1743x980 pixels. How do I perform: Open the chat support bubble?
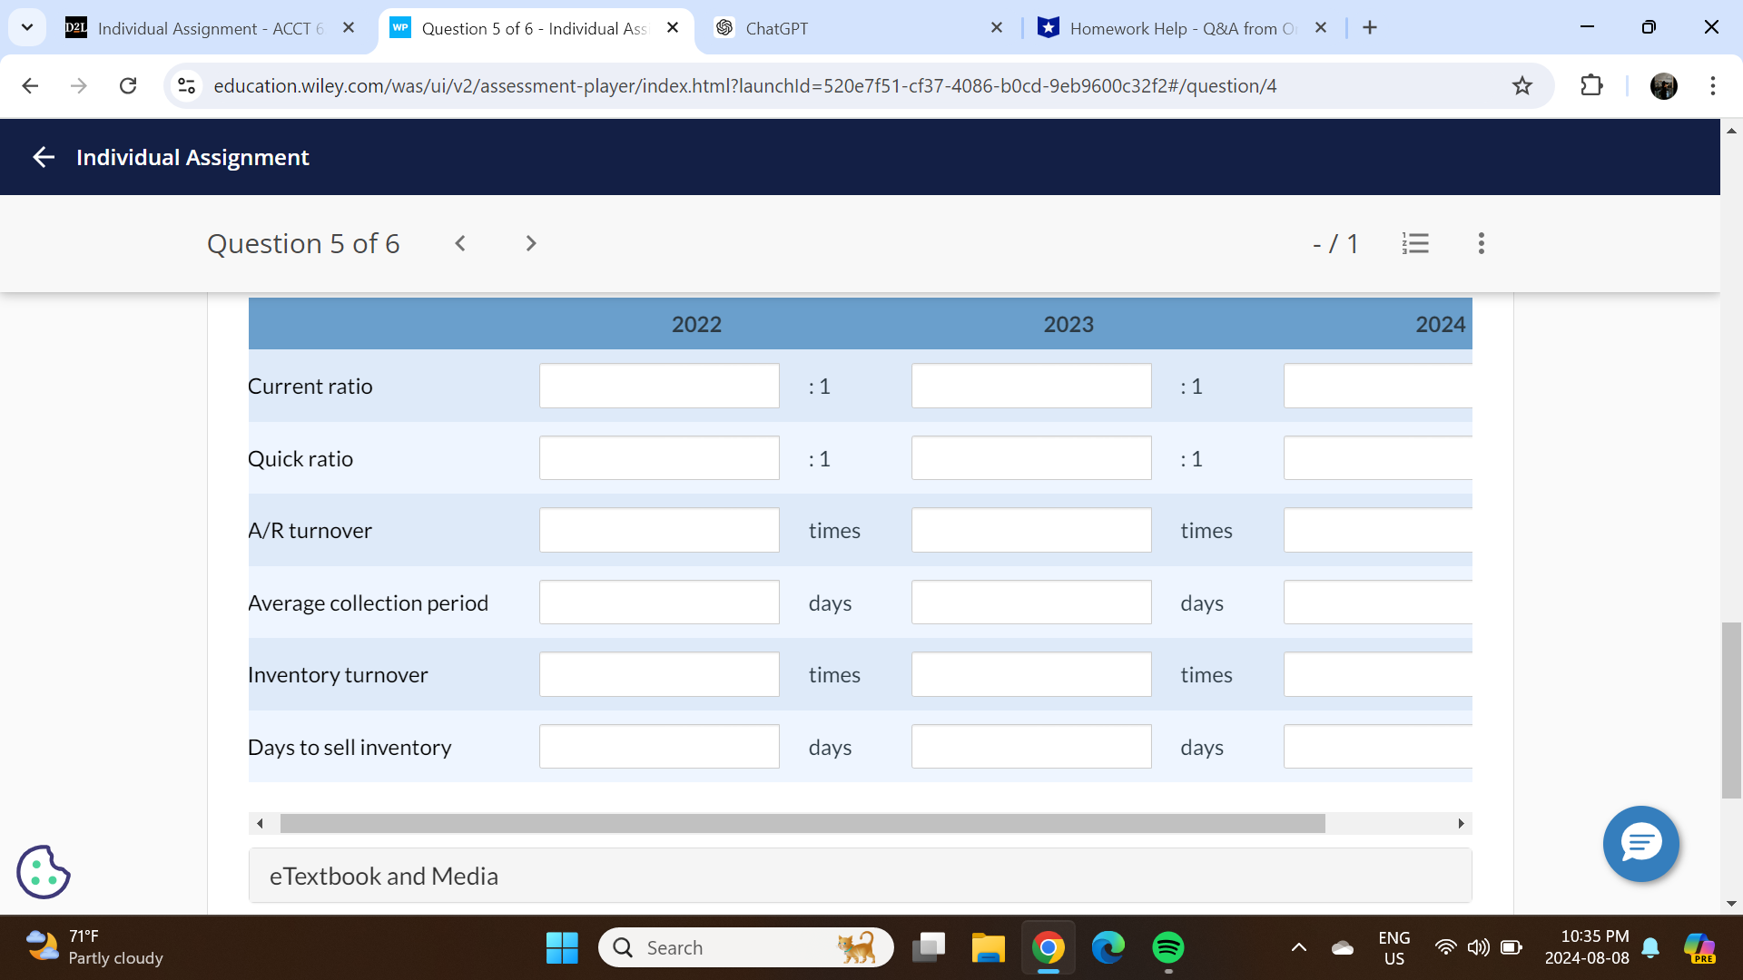coord(1640,844)
